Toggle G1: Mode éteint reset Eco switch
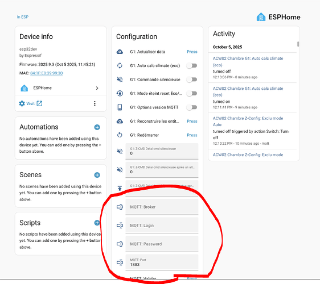This screenshot has height=284, width=320. pos(192,94)
